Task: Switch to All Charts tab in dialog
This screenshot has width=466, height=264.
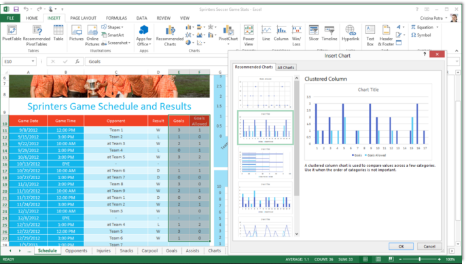Action: 285,67
